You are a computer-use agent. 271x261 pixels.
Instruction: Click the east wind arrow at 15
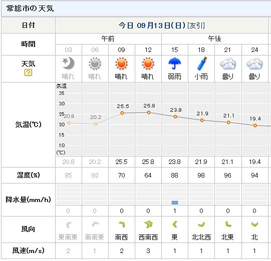[x=175, y=224]
